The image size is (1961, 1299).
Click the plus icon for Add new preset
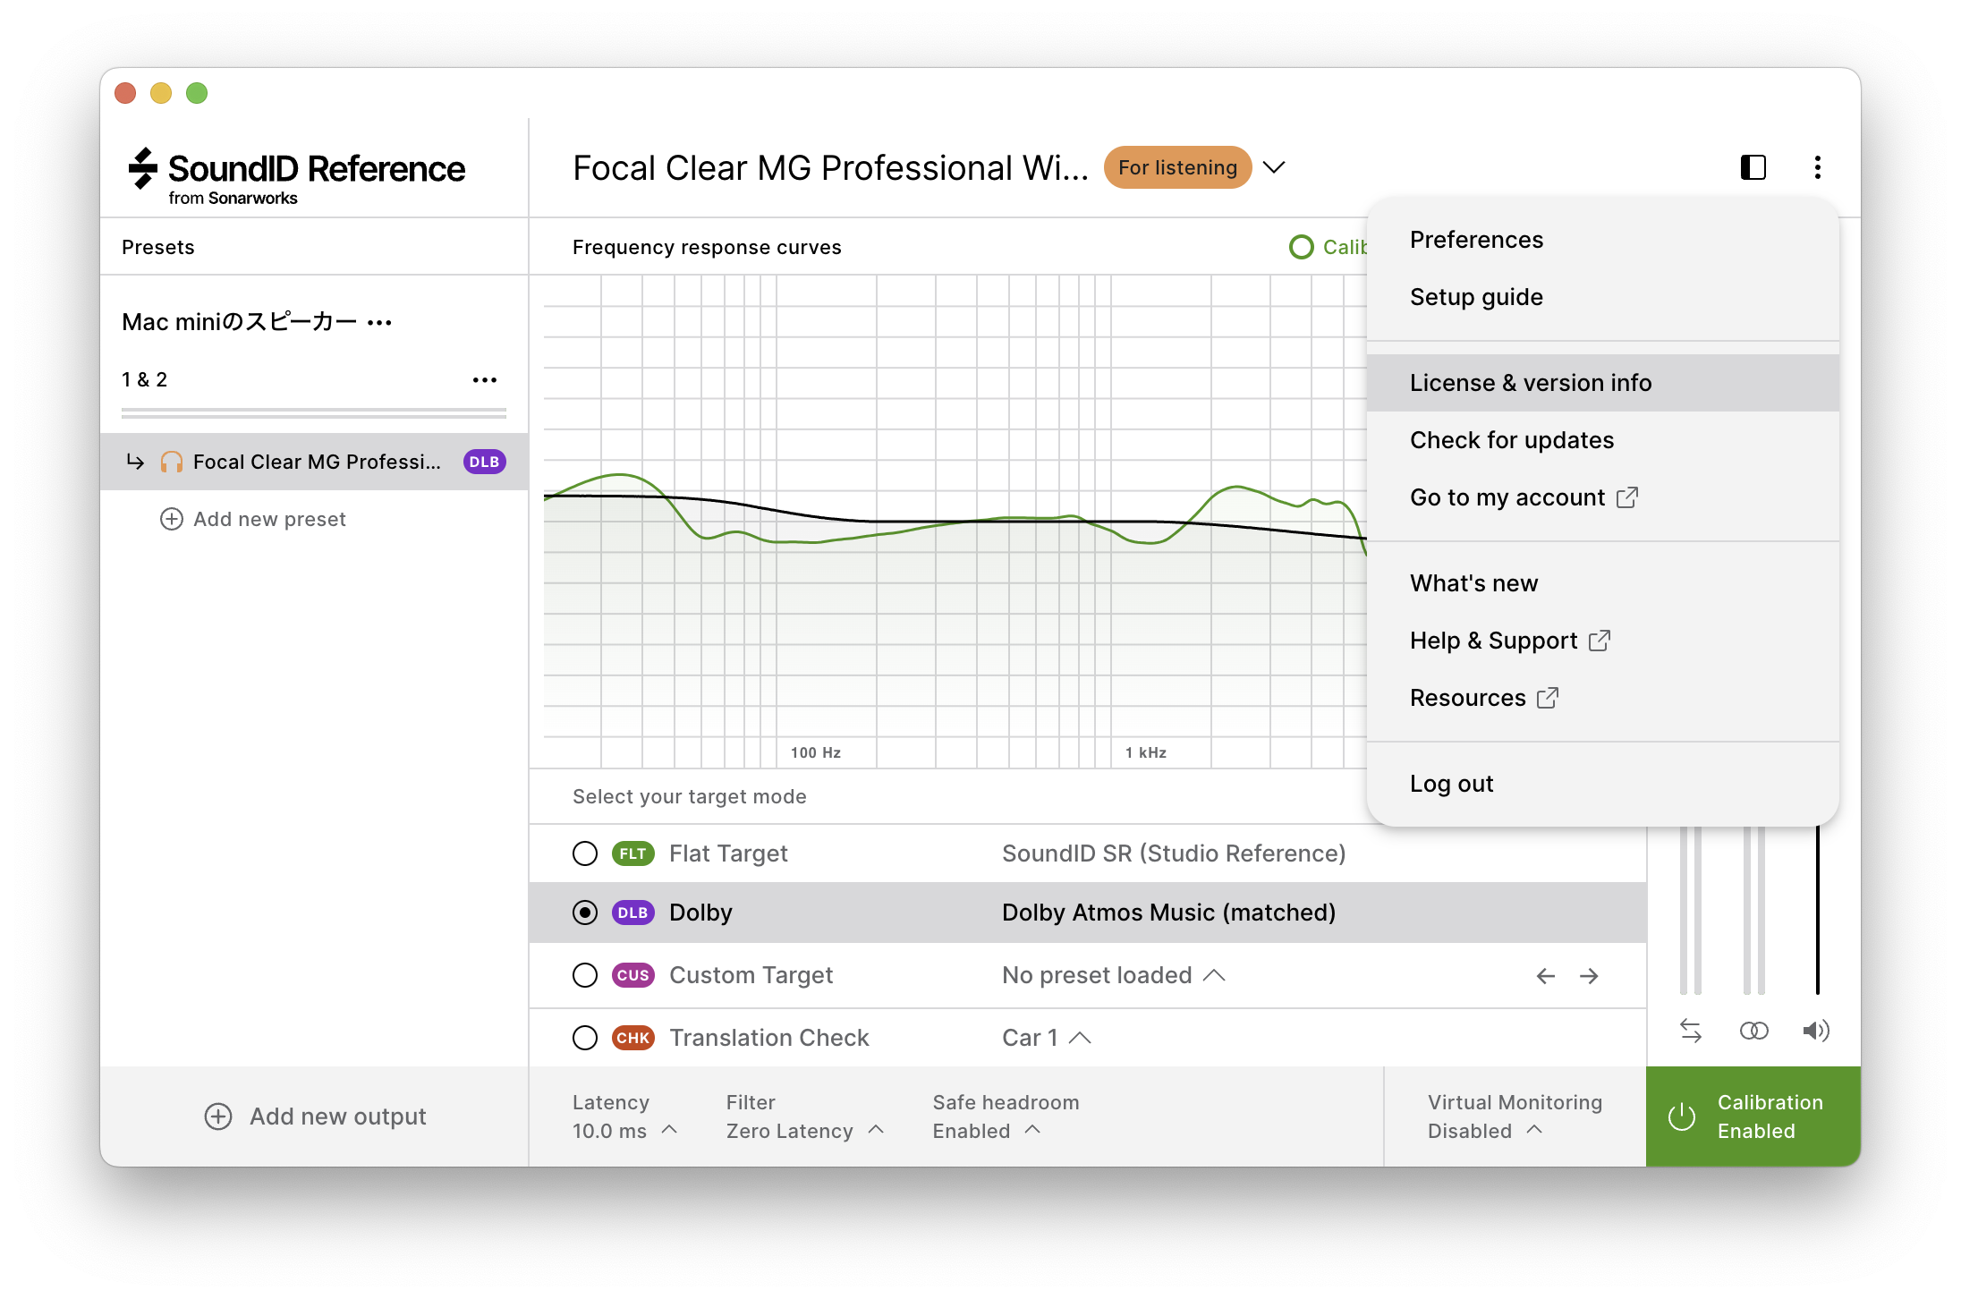171,519
